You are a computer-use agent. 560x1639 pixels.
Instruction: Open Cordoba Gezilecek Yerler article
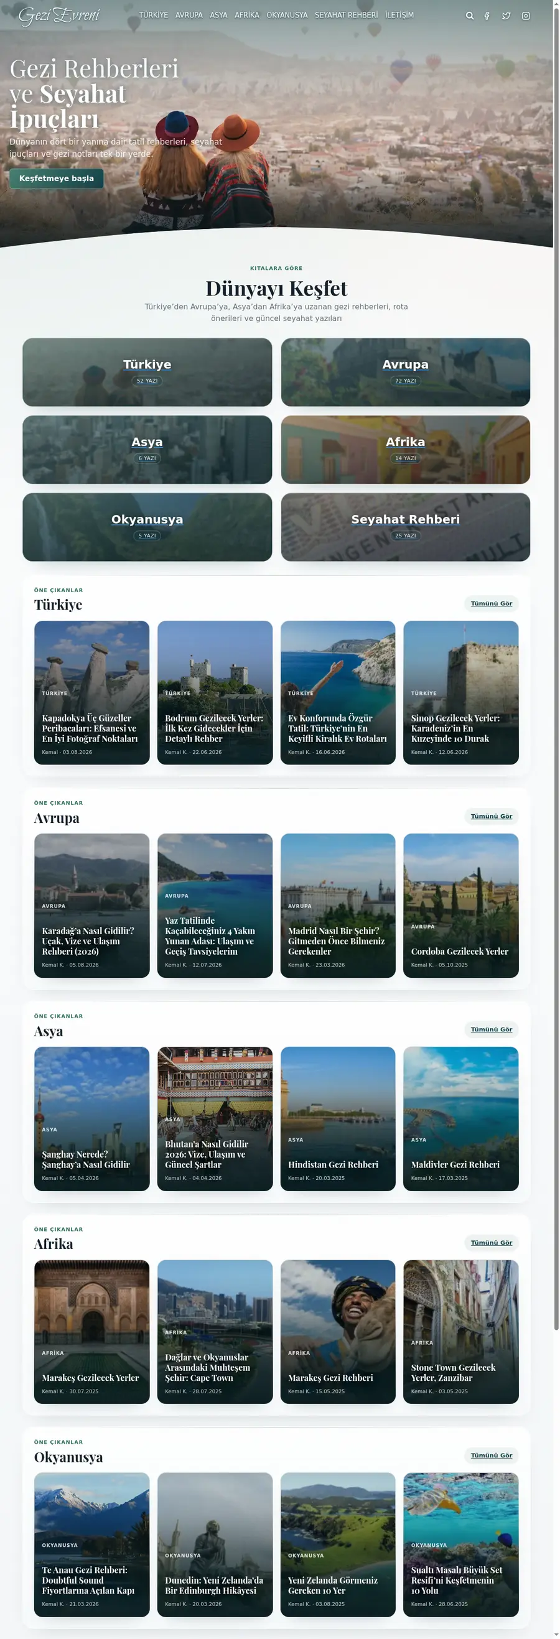(460, 906)
